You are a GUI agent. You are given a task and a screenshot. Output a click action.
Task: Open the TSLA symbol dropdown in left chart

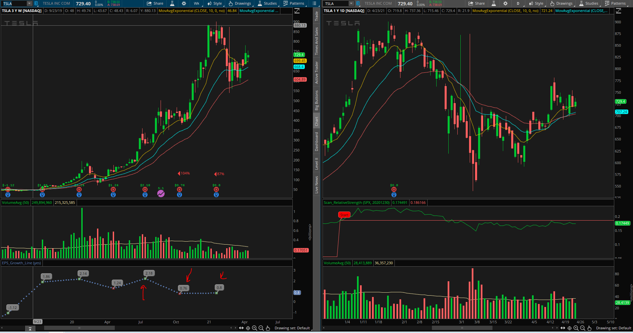click(x=29, y=3)
